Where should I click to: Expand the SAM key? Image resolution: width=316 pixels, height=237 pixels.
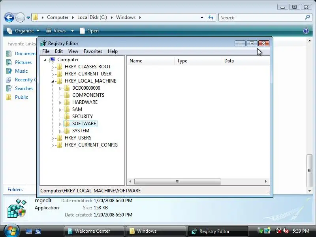pos(60,110)
